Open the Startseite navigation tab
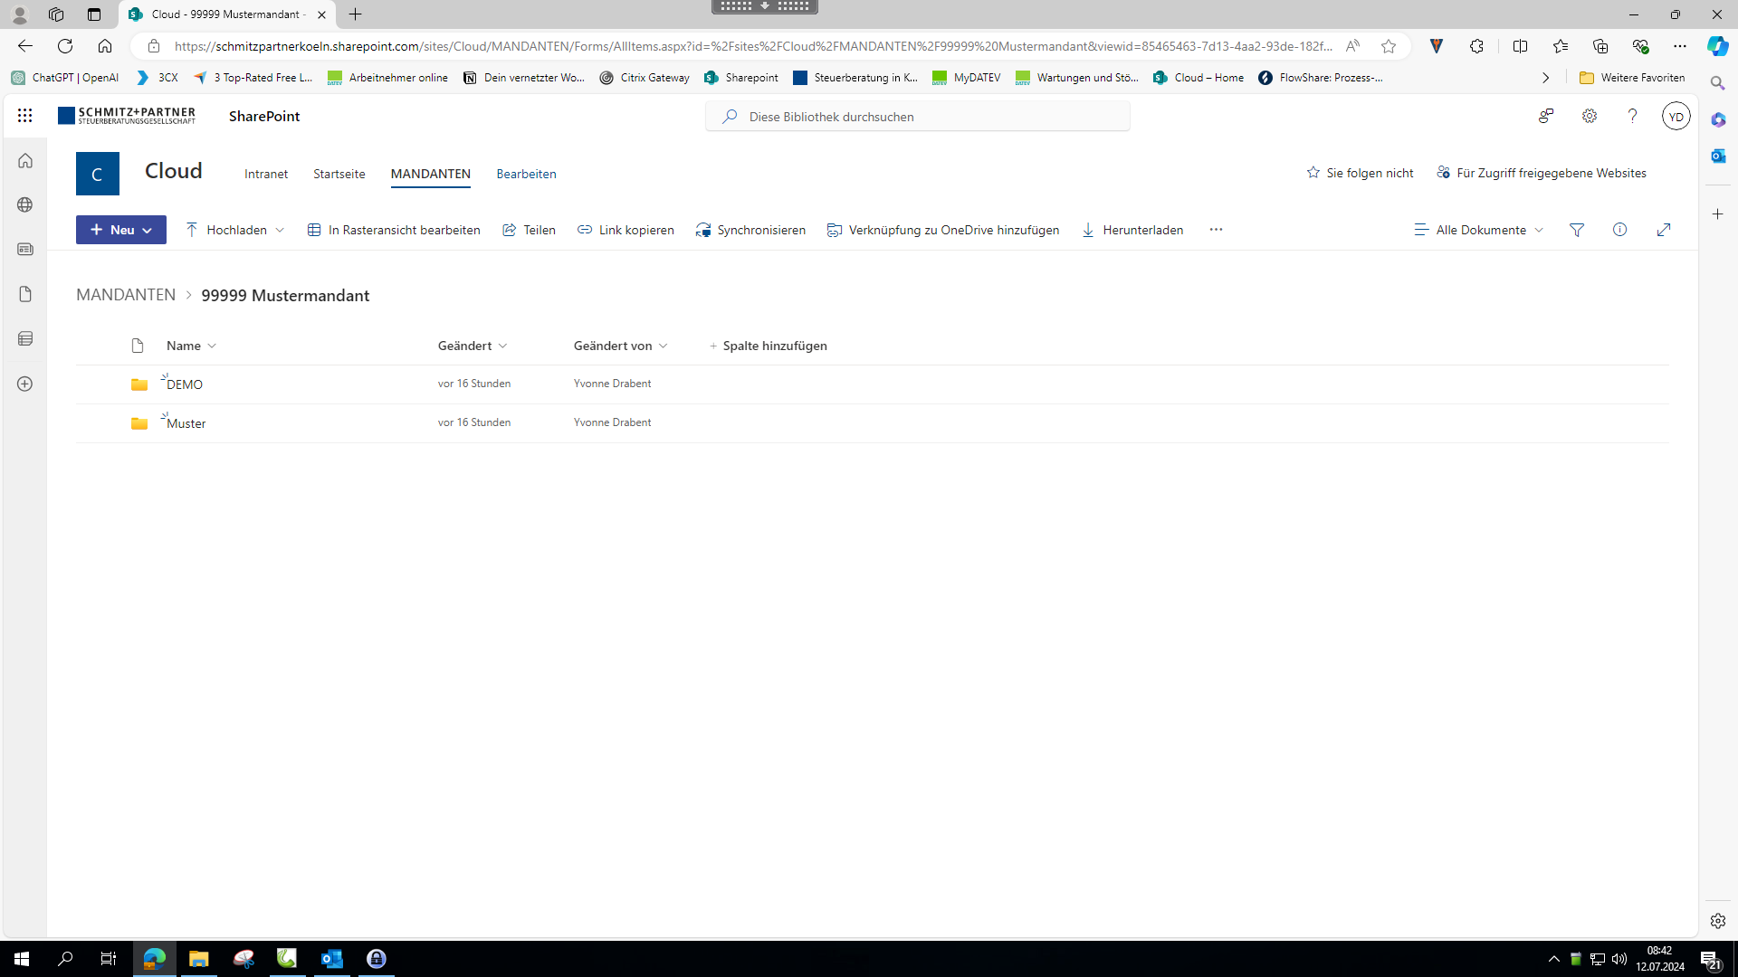The image size is (1738, 977). (339, 174)
